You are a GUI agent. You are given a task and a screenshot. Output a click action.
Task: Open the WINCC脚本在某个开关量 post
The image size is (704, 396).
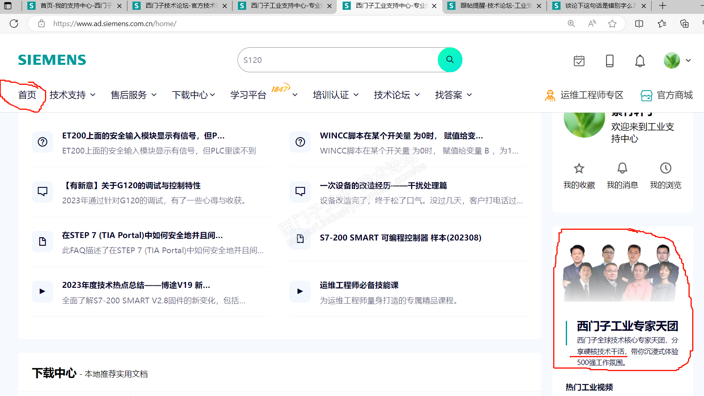(x=401, y=136)
